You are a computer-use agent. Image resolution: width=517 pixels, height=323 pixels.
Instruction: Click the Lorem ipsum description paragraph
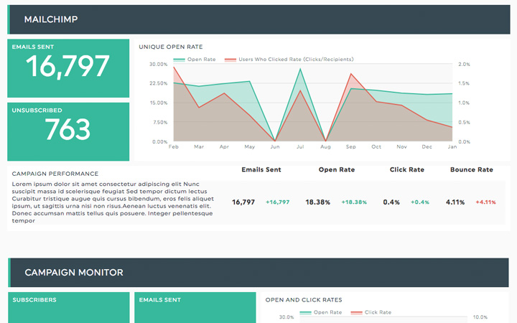click(x=113, y=202)
